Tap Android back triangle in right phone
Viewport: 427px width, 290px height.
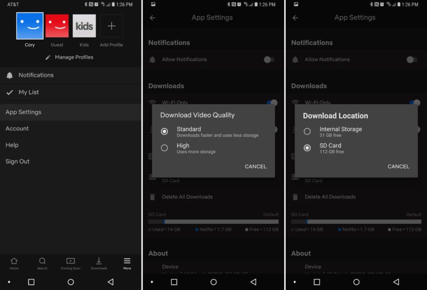pyautogui.click(x=396, y=282)
